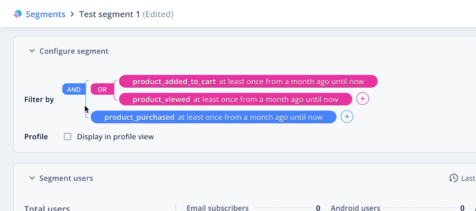The image size is (476, 211).
Task: Enable Display in profile view checkbox
Action: click(x=67, y=137)
